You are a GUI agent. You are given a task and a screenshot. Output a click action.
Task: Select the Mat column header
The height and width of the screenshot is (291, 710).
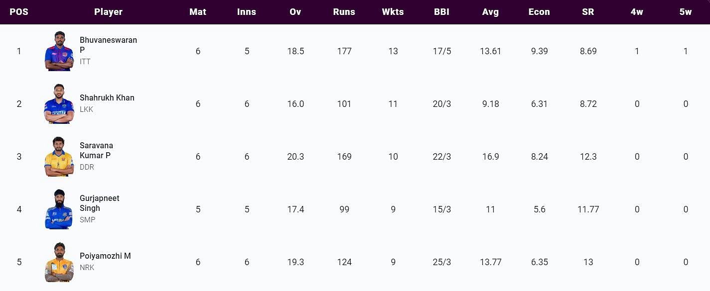198,12
